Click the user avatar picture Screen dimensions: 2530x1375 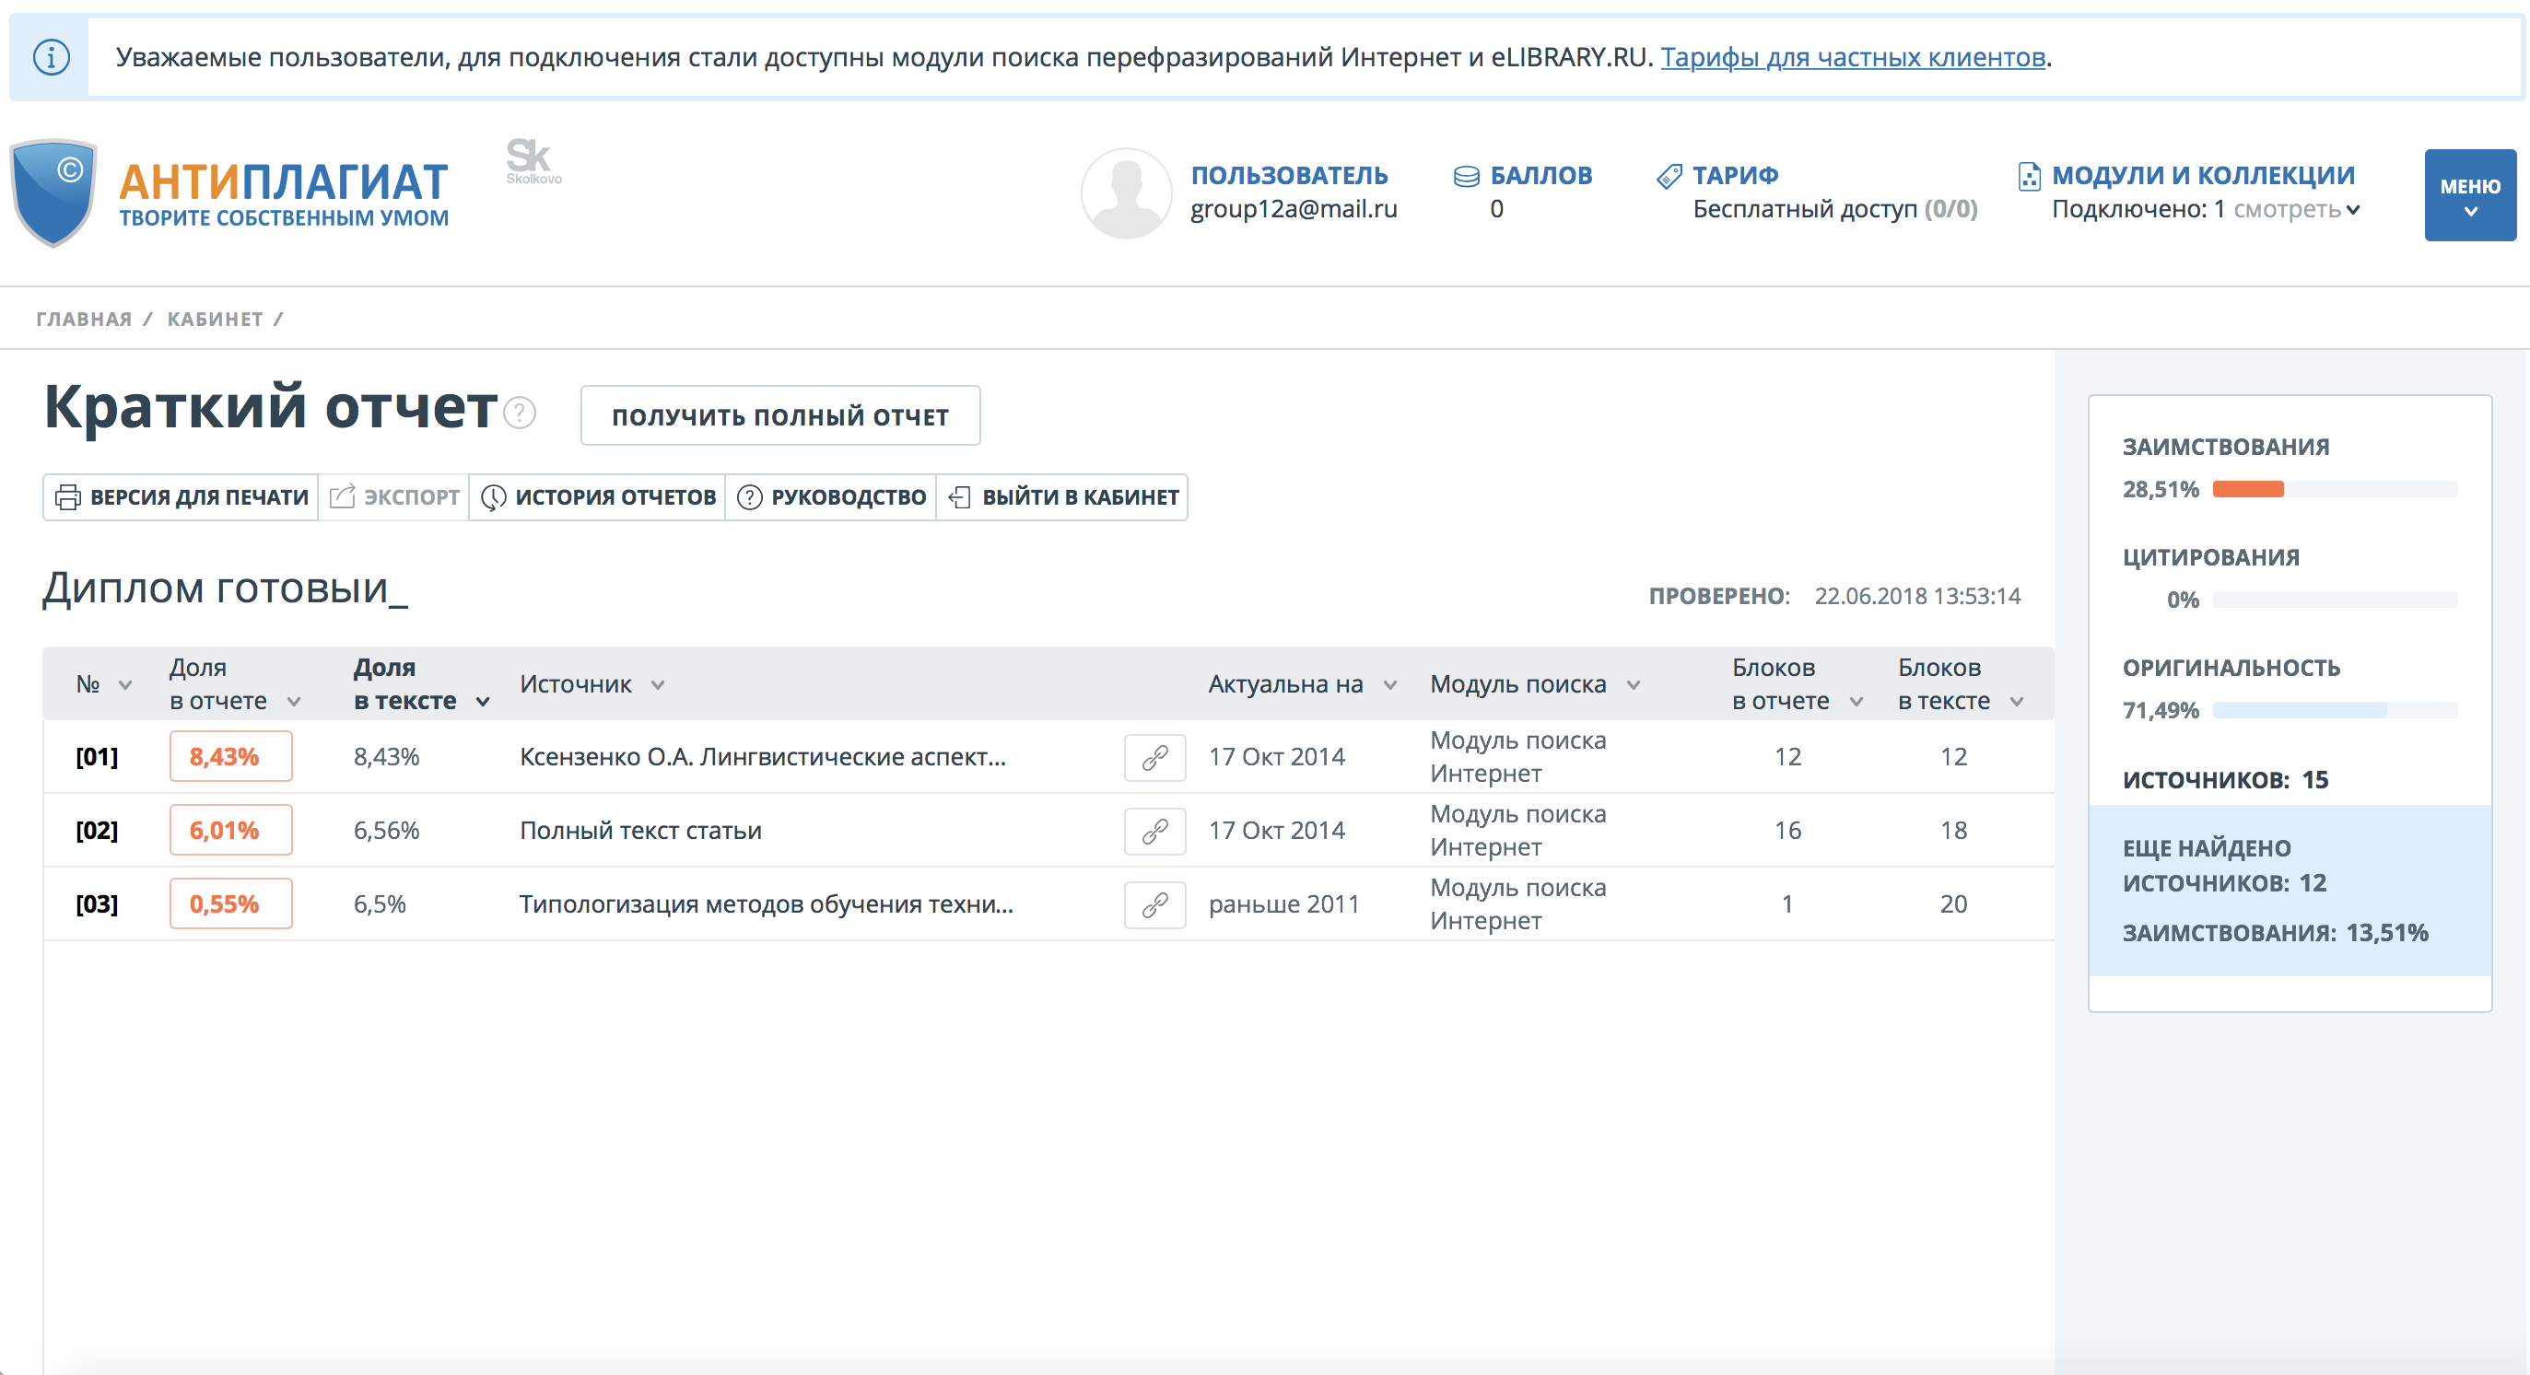pos(1126,192)
